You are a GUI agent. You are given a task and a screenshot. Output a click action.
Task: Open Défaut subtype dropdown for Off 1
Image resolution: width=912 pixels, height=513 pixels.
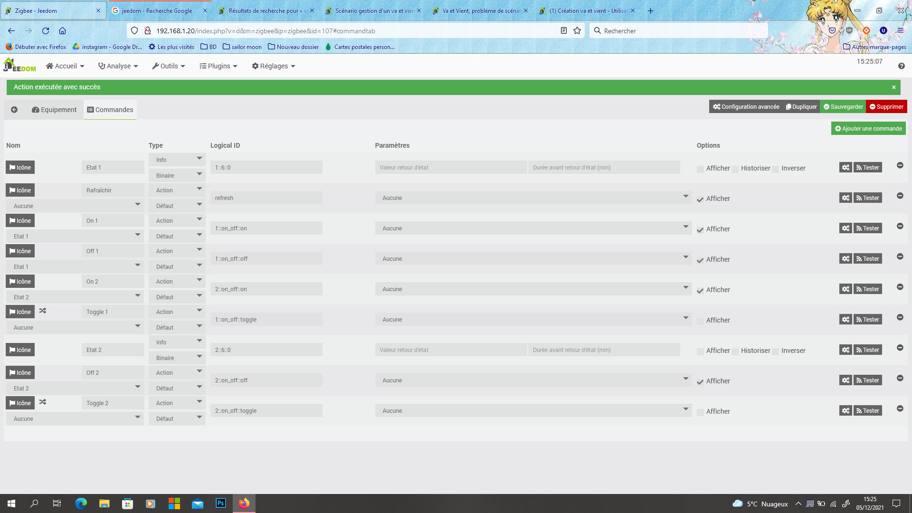pos(177,266)
